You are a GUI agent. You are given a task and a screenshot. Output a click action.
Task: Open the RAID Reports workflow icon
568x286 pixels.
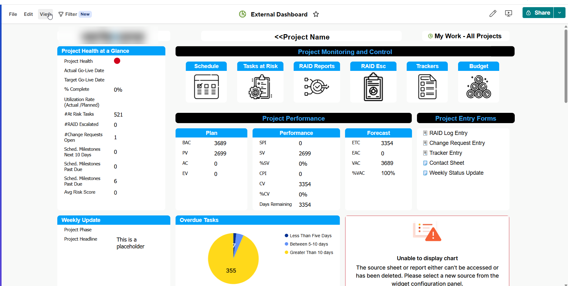[317, 87]
